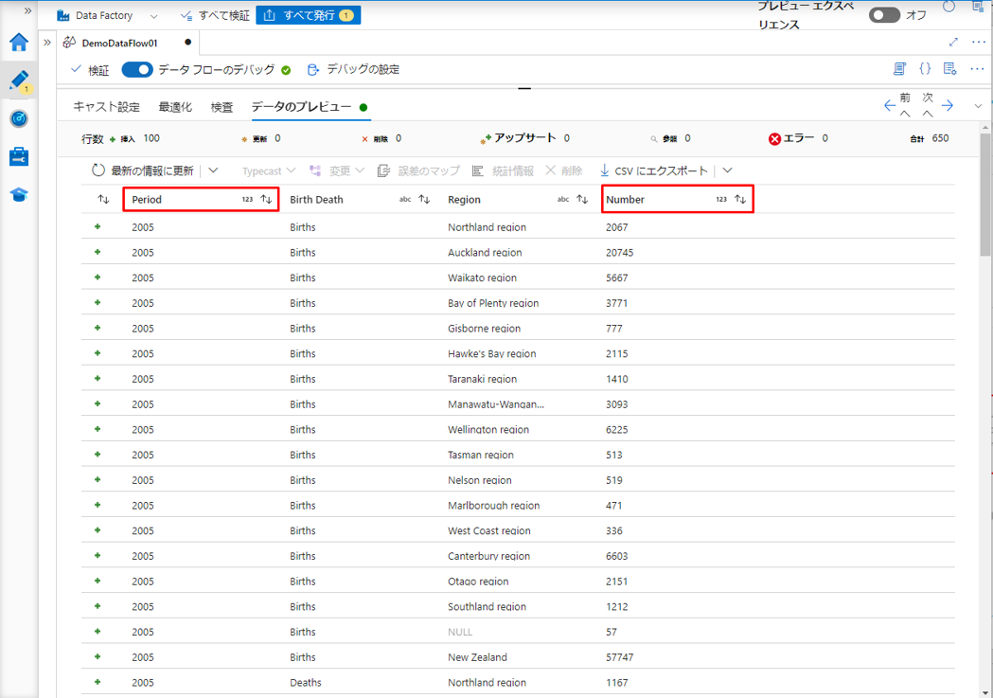This screenshot has height=698, width=993.
Task: Expand the CSV にエクスポート dropdown arrow
Action: pyautogui.click(x=727, y=170)
